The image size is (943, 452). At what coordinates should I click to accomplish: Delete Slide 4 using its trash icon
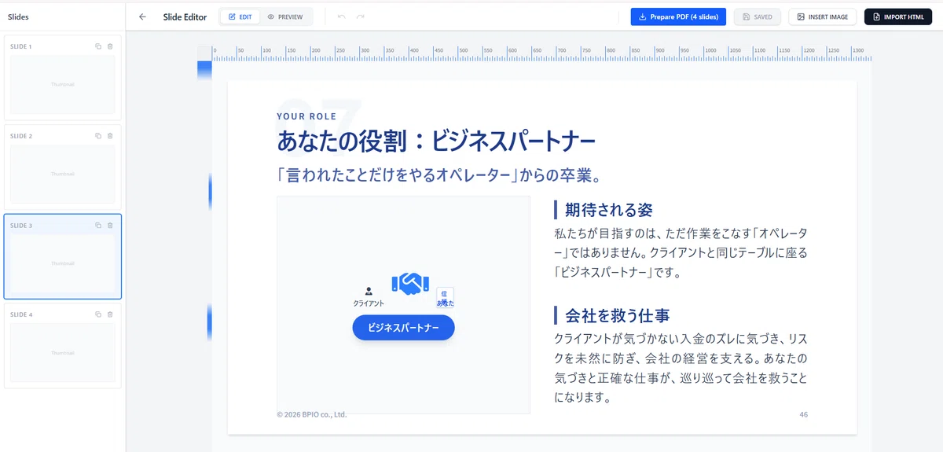click(x=110, y=314)
